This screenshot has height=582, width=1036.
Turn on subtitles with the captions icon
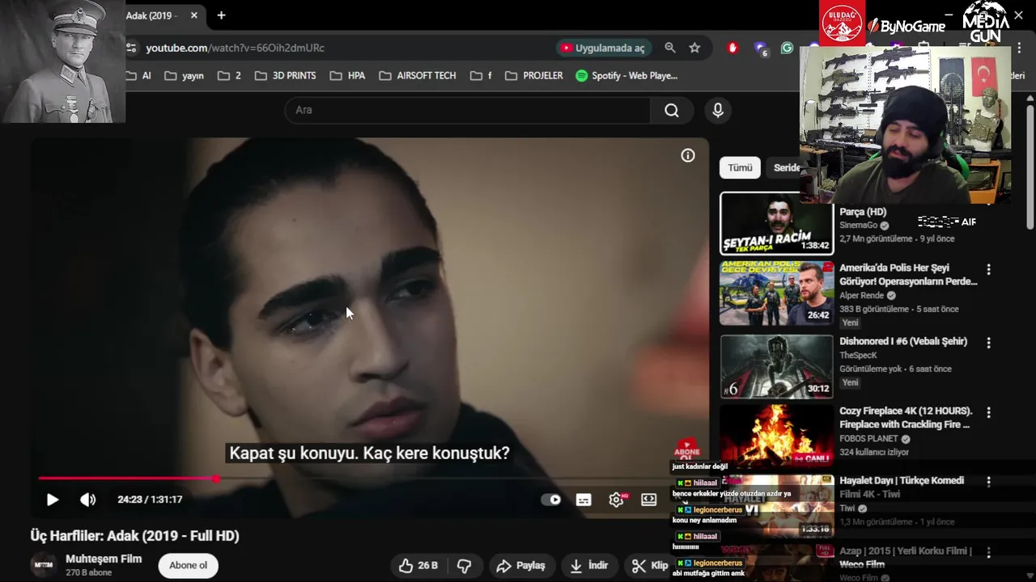tap(584, 500)
